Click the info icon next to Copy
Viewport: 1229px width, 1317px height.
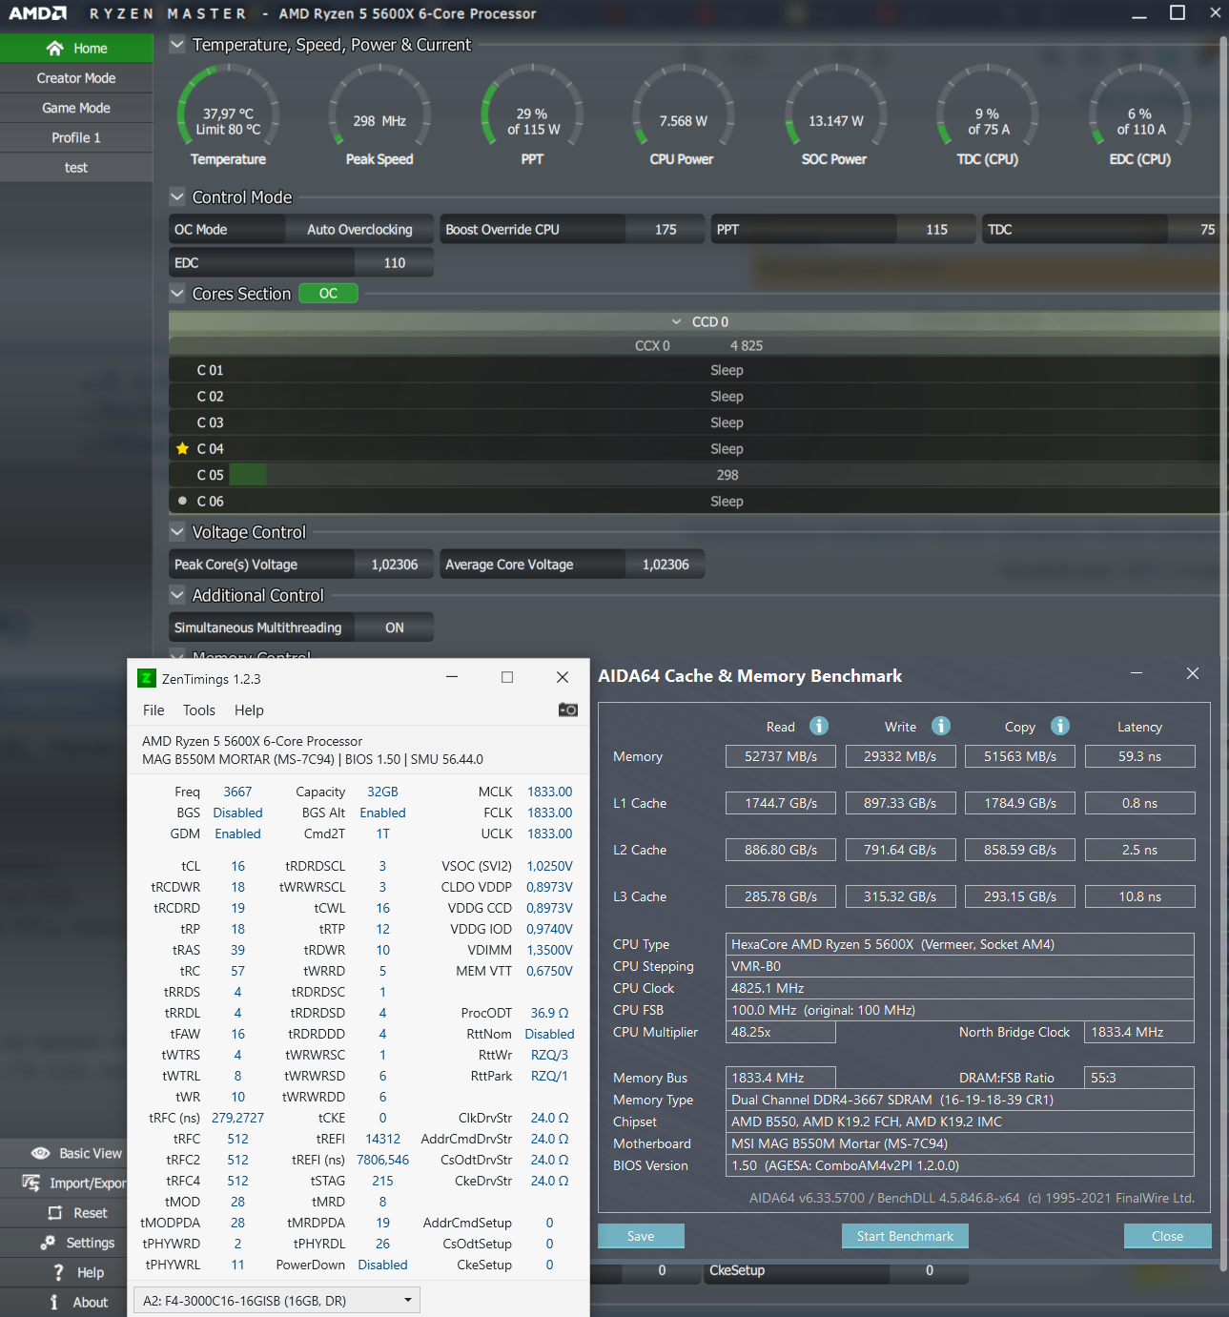(1060, 726)
